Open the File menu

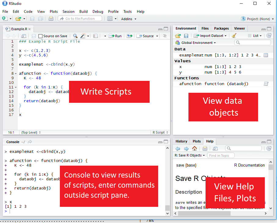pos(5,12)
